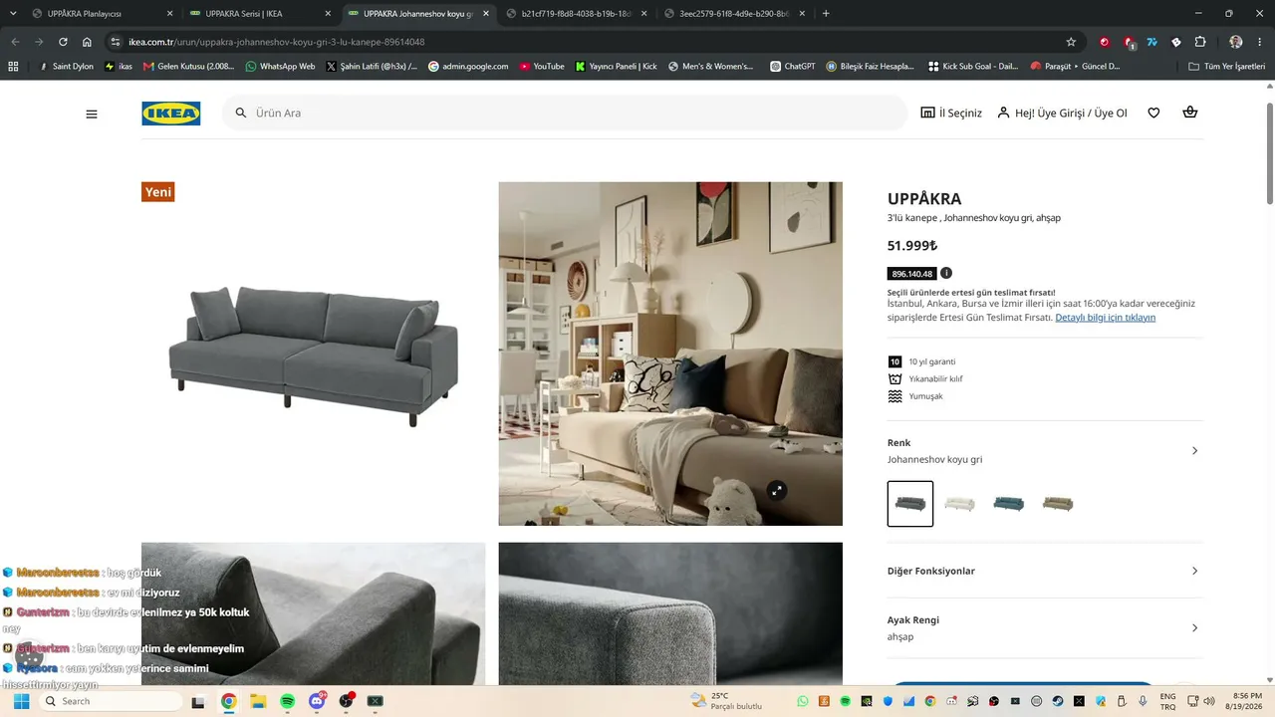Open the WhatsApp Web bookmark
1275x717 pixels.
click(279, 67)
